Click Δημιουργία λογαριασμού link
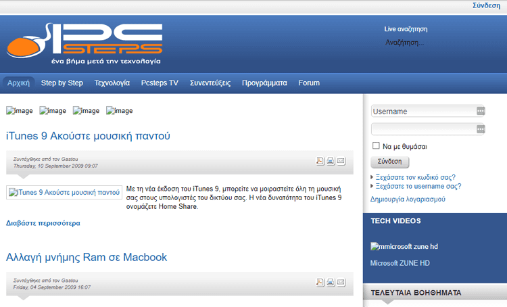Screen dimensions: 507x307 pos(408,199)
